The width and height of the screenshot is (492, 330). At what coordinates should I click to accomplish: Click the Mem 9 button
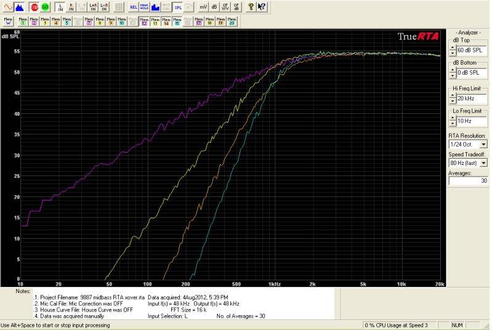111,22
